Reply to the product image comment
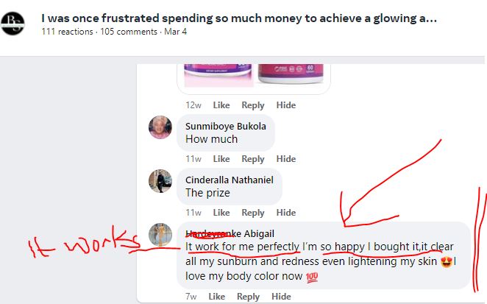Screen dimensions: 487x304 253,105
